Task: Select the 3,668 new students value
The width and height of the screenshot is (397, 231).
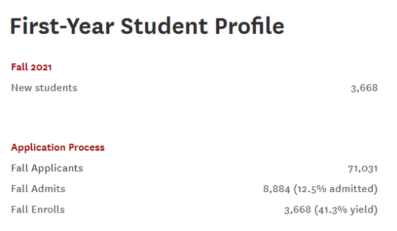Action: [x=364, y=88]
